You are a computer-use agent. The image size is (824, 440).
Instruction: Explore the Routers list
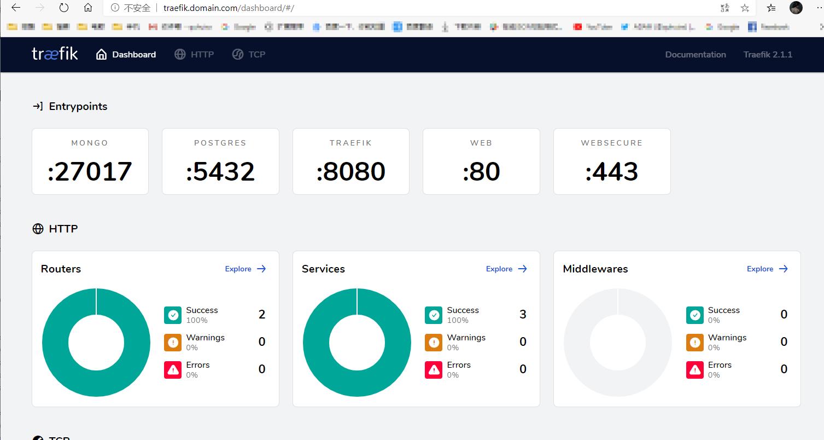click(246, 269)
